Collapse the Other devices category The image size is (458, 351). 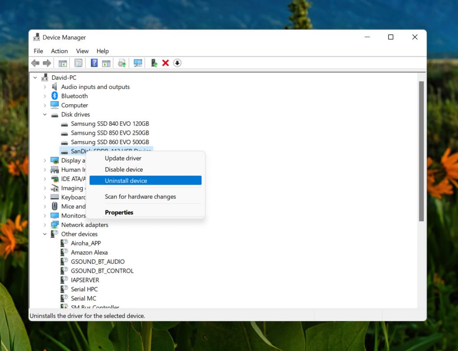tap(44, 234)
